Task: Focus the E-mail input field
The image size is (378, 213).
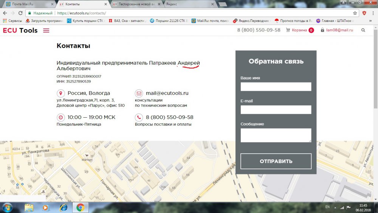Action: [x=276, y=110]
